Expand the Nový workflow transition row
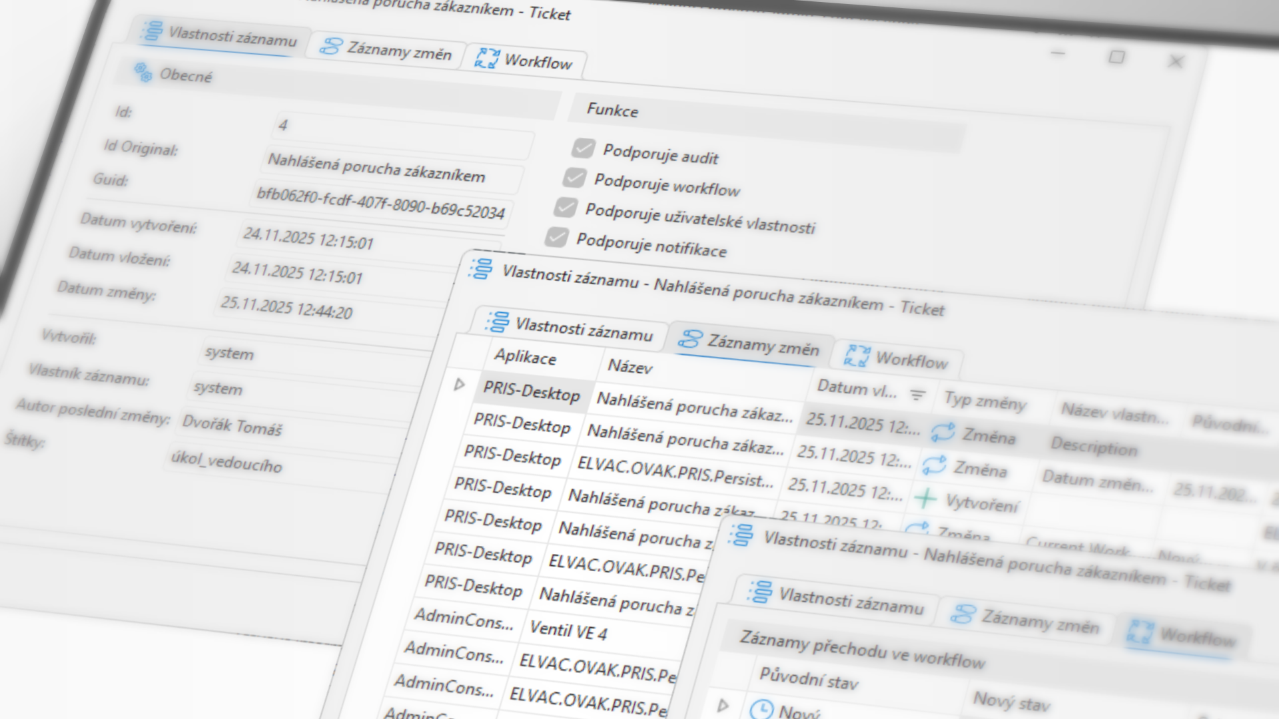The image size is (1279, 719). tap(723, 705)
